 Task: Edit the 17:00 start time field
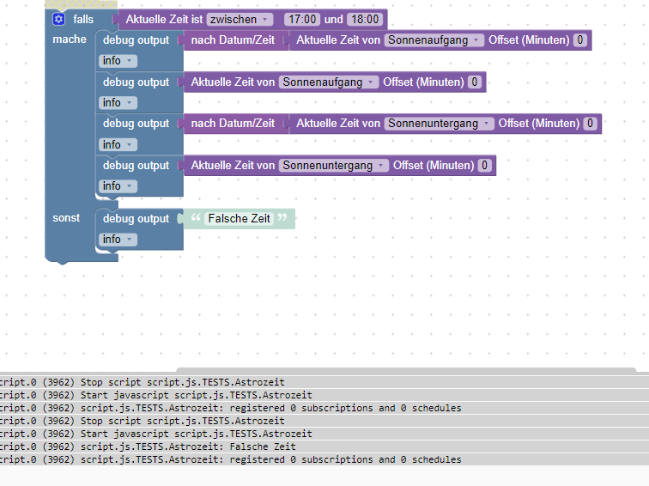(x=302, y=20)
